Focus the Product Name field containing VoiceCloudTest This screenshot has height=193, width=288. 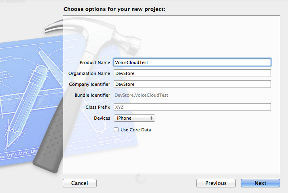(x=192, y=62)
